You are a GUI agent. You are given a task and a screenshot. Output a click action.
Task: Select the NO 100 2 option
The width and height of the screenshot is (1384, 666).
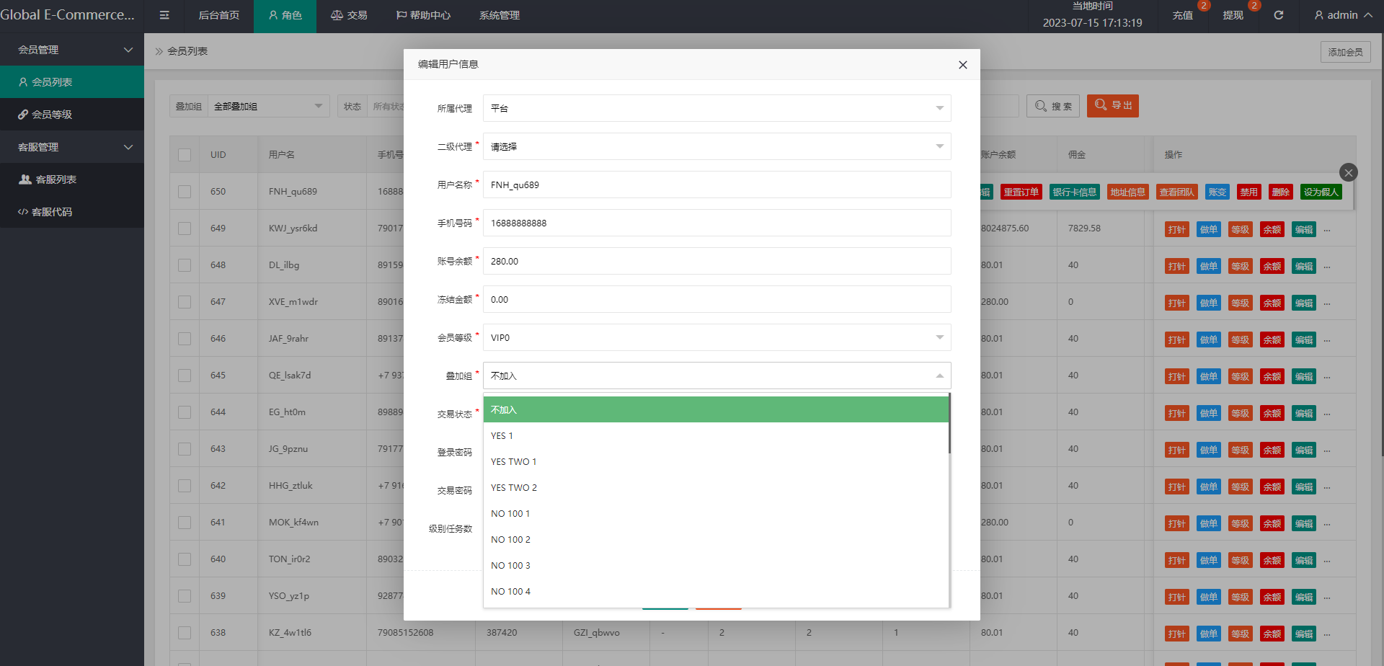(x=716, y=540)
